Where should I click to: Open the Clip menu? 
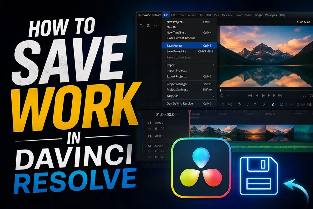point(201,15)
